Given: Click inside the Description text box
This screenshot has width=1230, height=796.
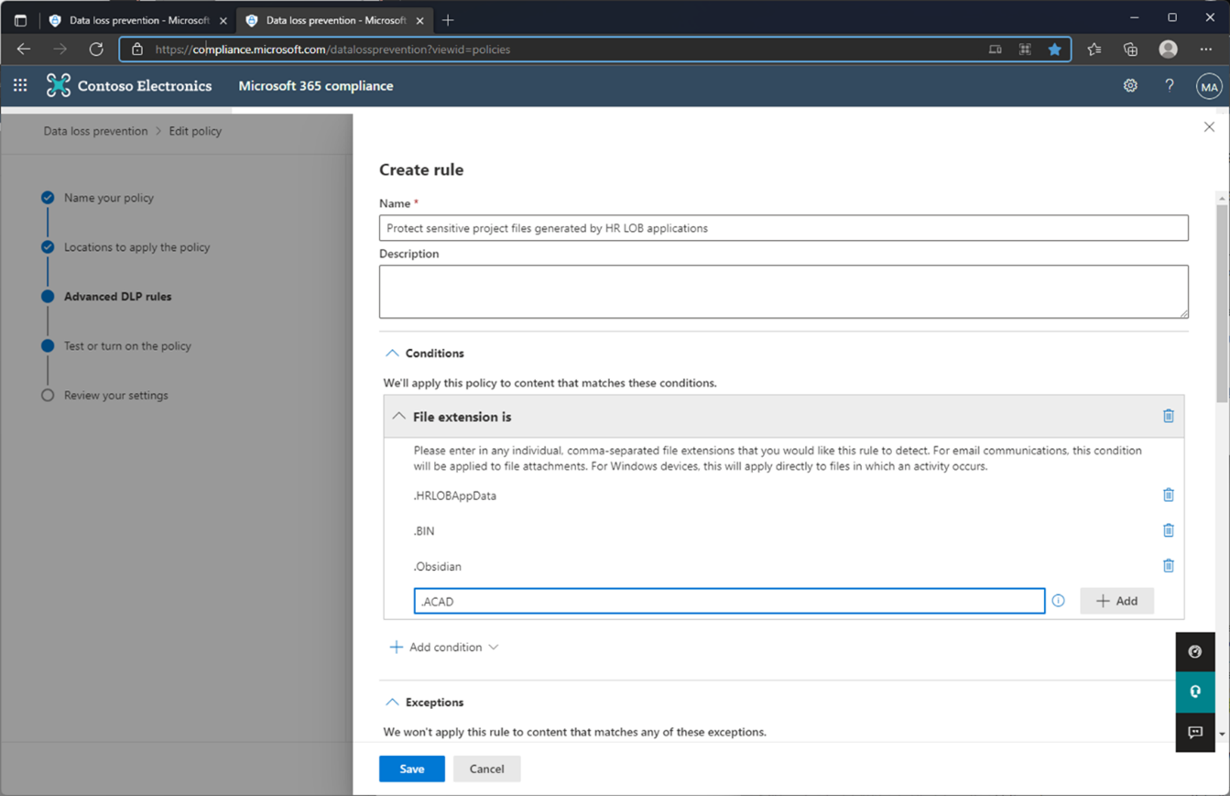Looking at the screenshot, I should coord(783,289).
